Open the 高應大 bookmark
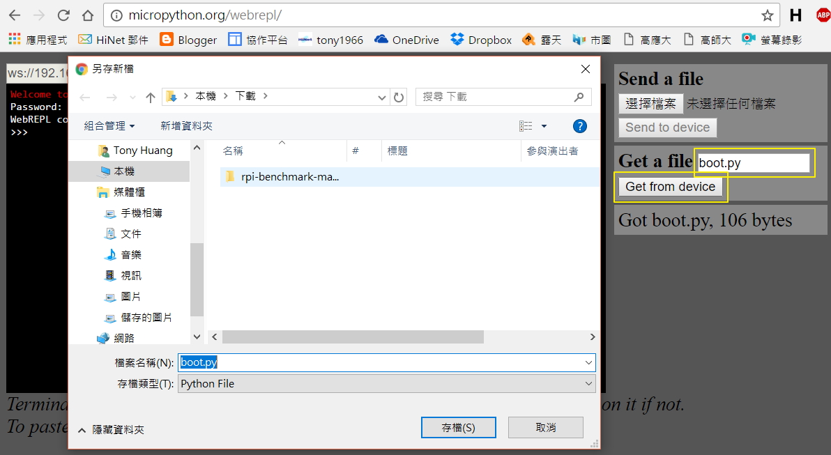The image size is (831, 455). [647, 40]
